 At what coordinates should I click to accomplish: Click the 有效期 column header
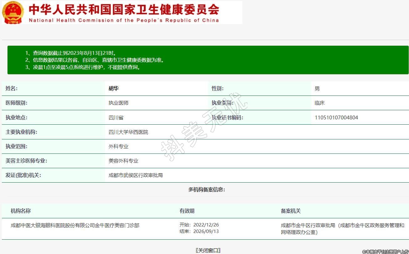[x=187, y=211]
